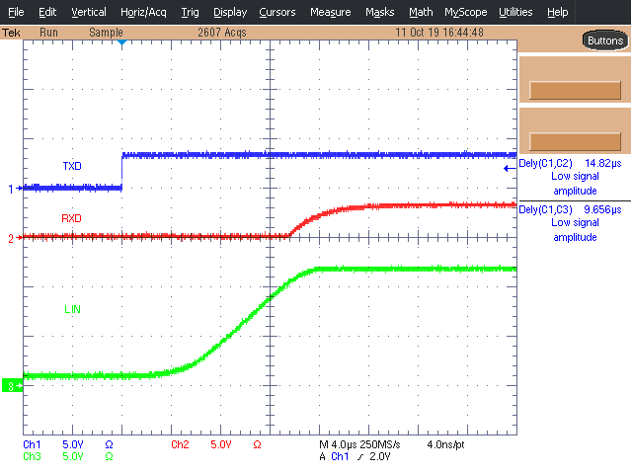Viewport: 632px width, 474px height.
Task: Open the MyScope menu
Action: 465,12
